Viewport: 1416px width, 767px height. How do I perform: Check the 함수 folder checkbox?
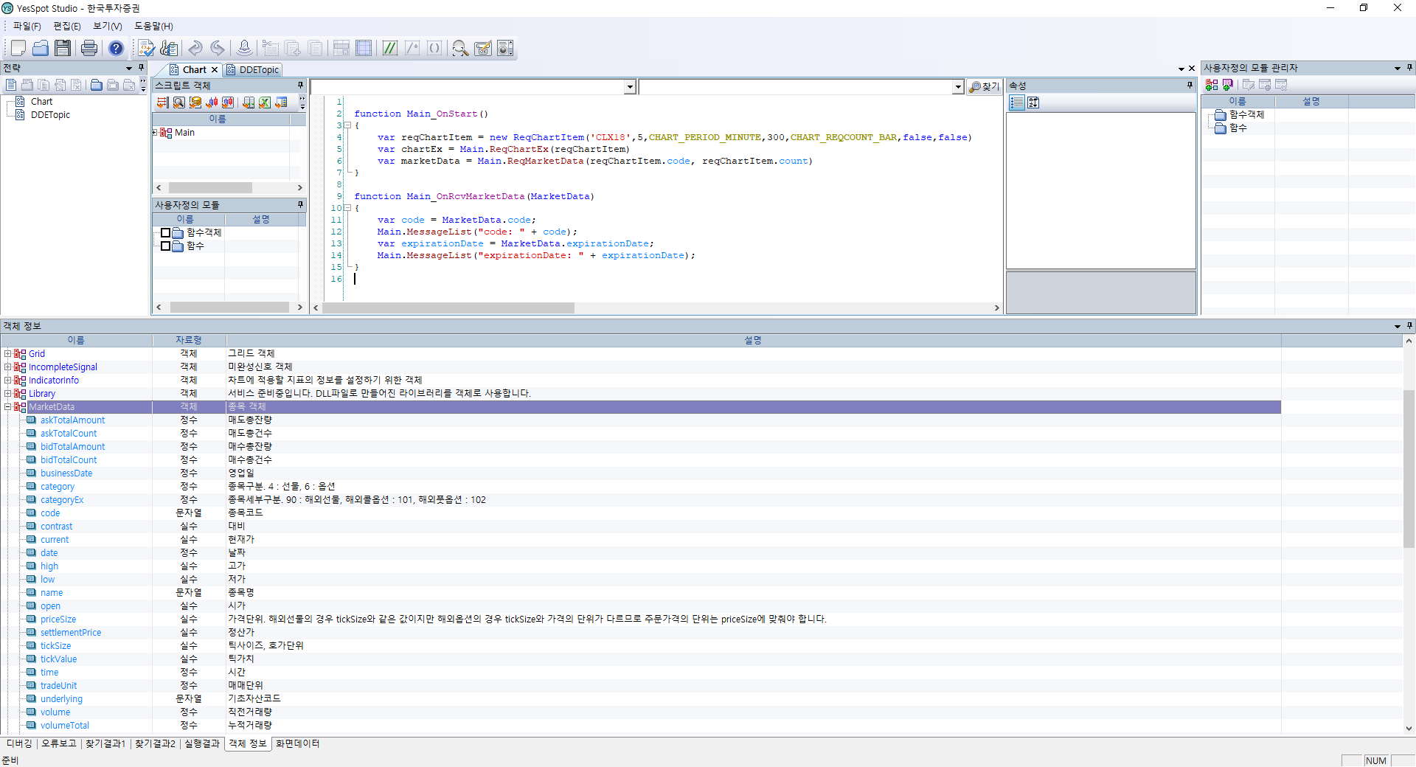point(166,246)
